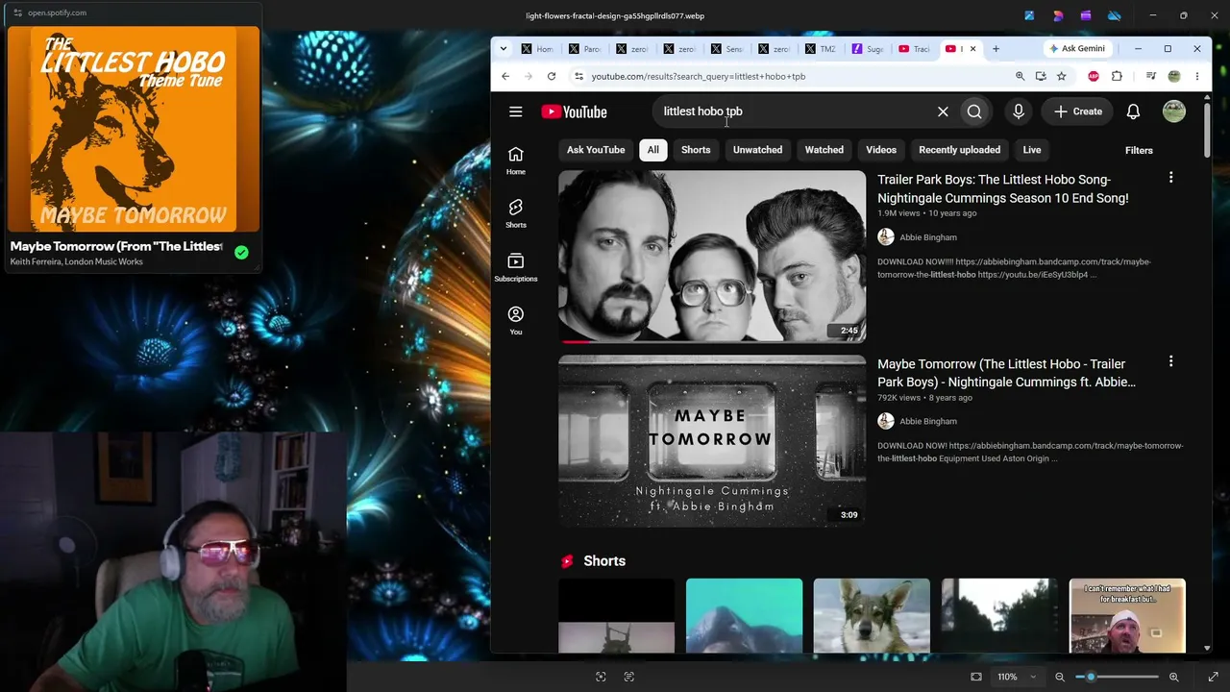Open the Chrome three-dot menu
Viewport: 1230px width, 692px height.
coord(1196,76)
